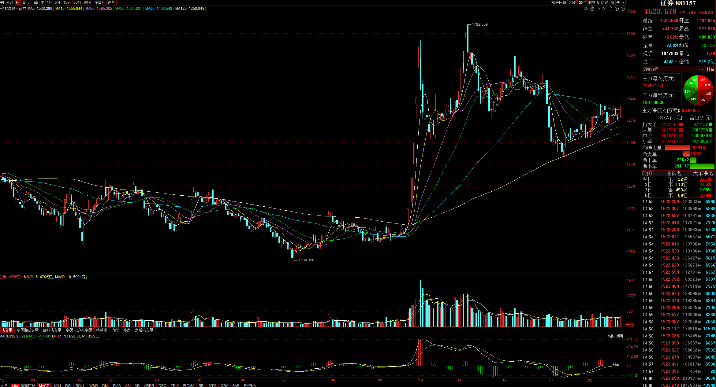
Task: Open 指标说明 indicator description
Action: pyautogui.click(x=615, y=336)
